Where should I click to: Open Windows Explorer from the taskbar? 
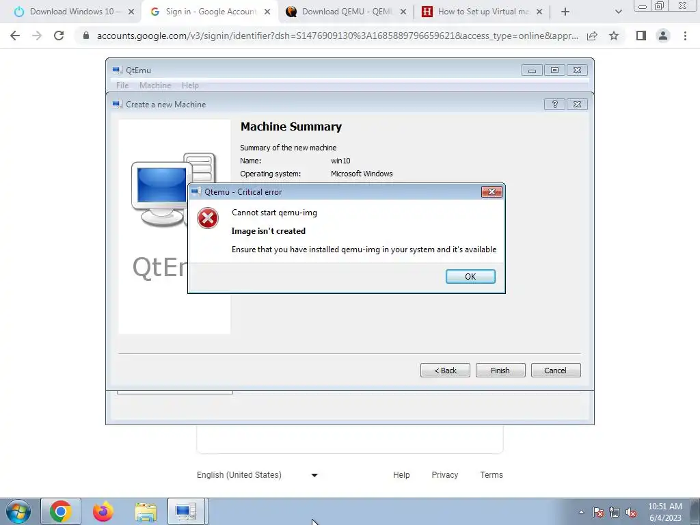click(x=146, y=511)
